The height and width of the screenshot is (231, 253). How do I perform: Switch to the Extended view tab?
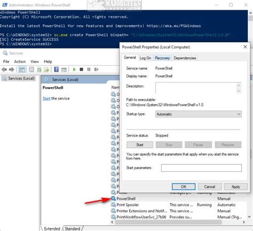coord(52,228)
